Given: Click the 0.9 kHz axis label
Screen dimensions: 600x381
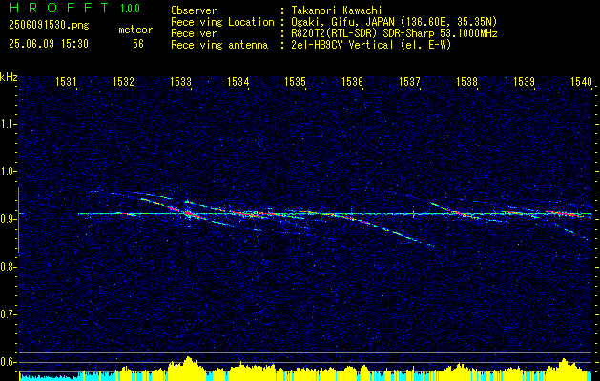Looking at the screenshot, I should [x=8, y=219].
